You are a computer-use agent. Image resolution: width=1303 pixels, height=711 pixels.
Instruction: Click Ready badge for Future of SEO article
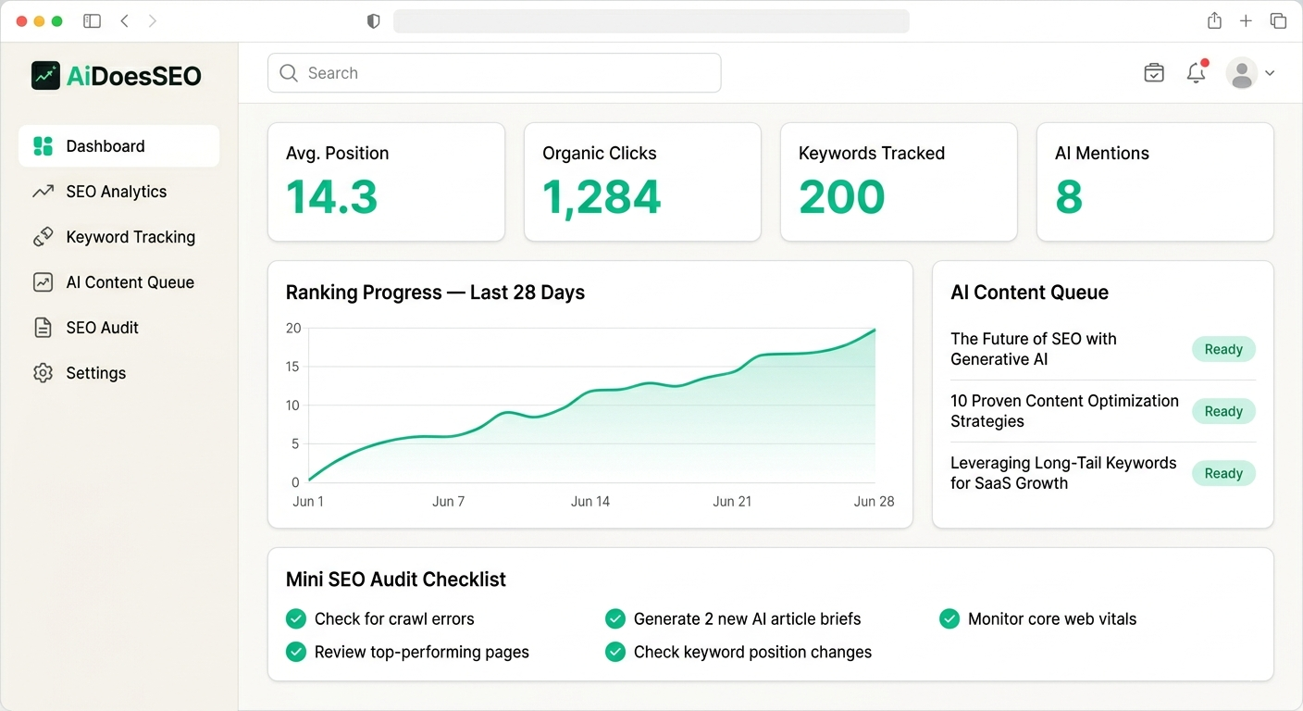pos(1223,349)
